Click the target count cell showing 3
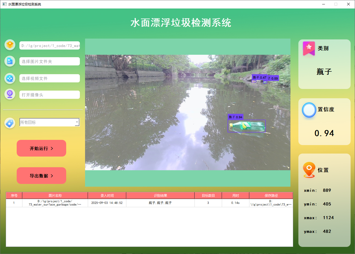The height and width of the screenshot is (254, 355). pos(208,203)
